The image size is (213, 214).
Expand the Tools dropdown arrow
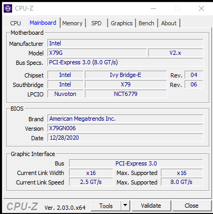pos(125,206)
